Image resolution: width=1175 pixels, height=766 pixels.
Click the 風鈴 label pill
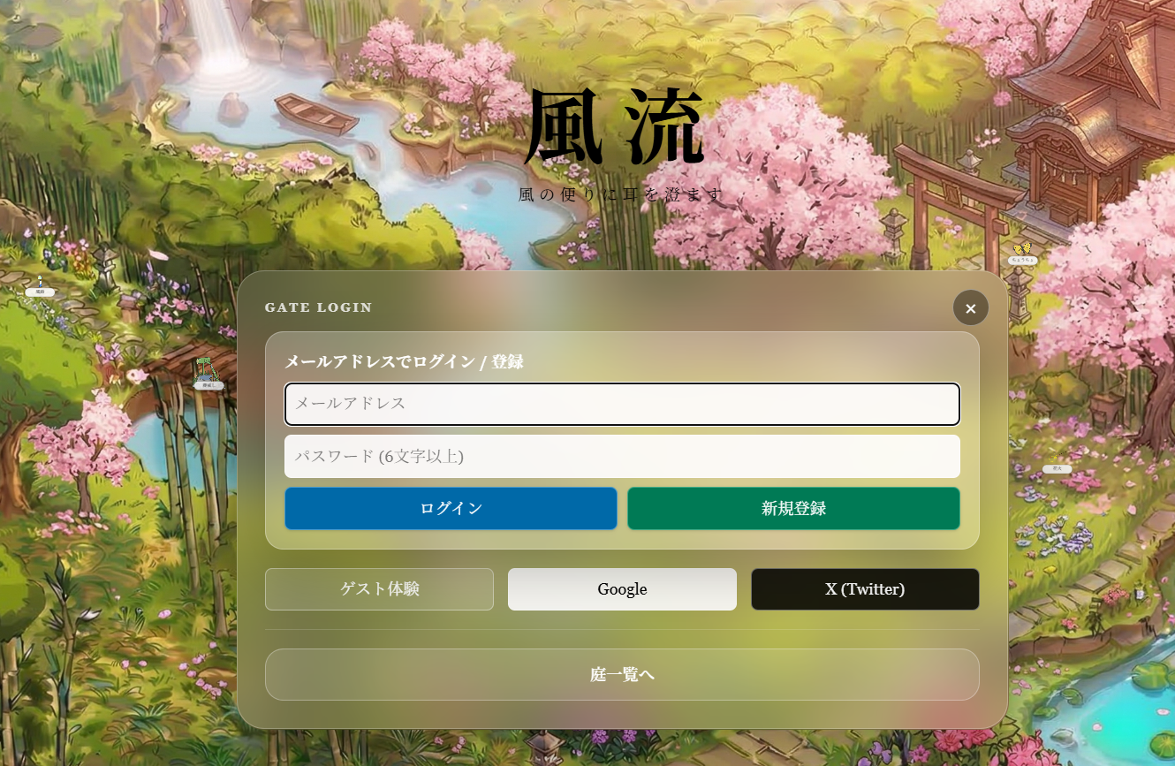(x=40, y=292)
